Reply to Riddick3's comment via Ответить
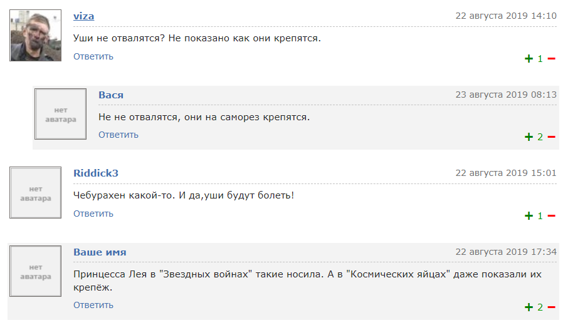The width and height of the screenshot is (568, 335). (93, 214)
